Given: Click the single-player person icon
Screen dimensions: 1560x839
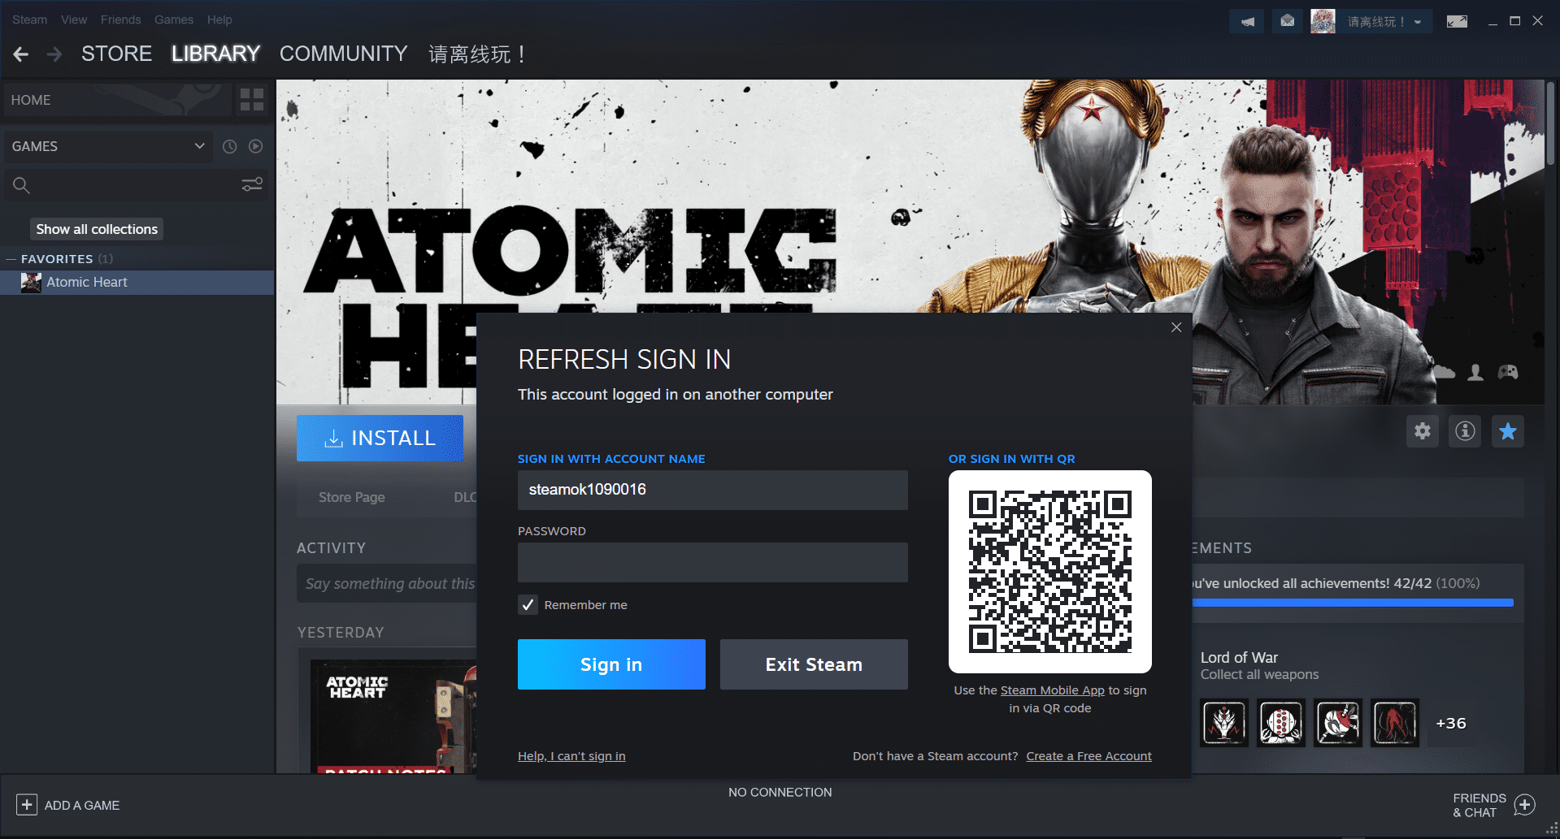Looking at the screenshot, I should click(1475, 373).
